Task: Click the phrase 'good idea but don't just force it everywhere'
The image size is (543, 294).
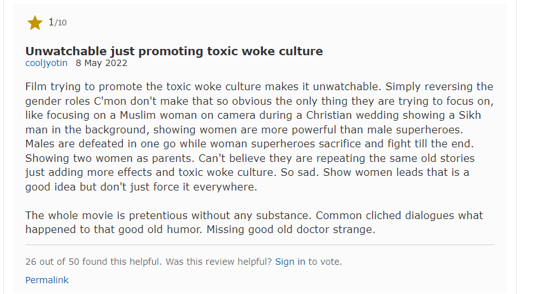Action: tap(140, 187)
